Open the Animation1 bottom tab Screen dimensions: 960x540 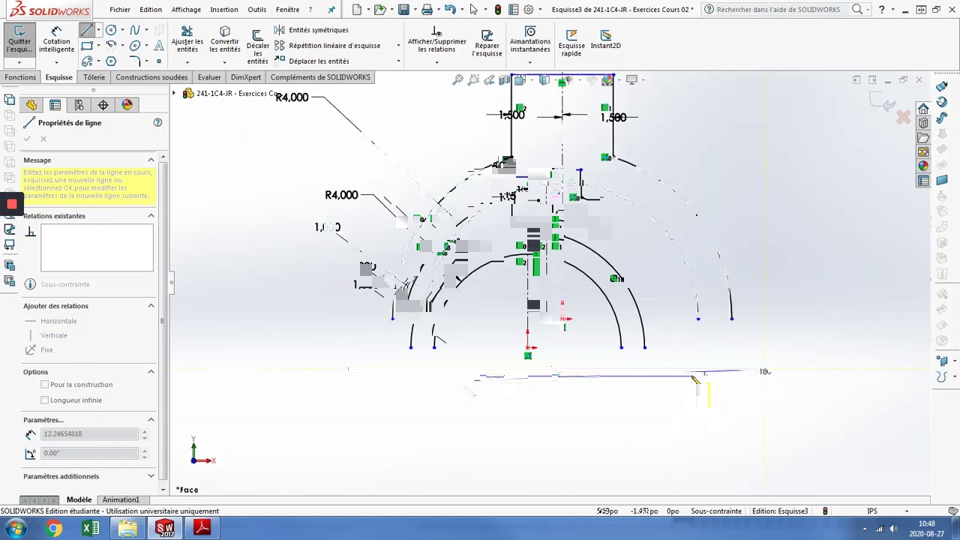(121, 499)
